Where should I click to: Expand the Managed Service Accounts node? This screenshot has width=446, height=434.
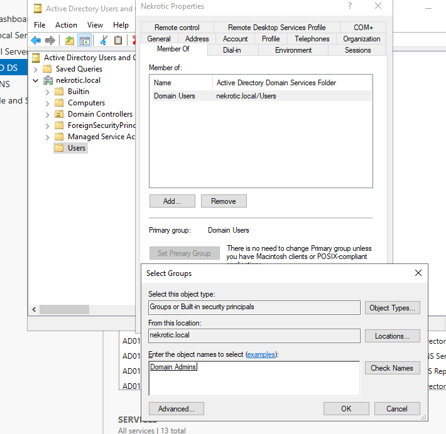pos(47,137)
